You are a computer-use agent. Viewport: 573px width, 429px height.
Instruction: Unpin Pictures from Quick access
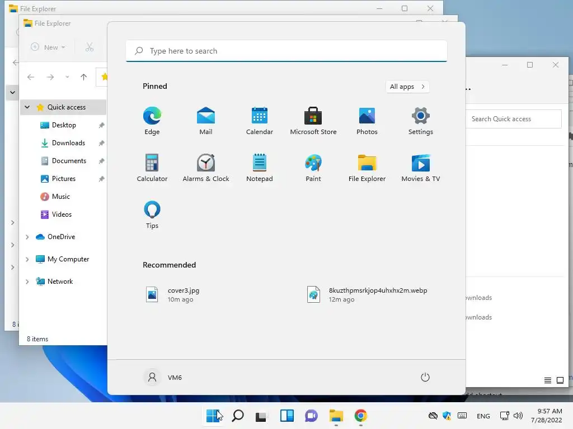102,179
